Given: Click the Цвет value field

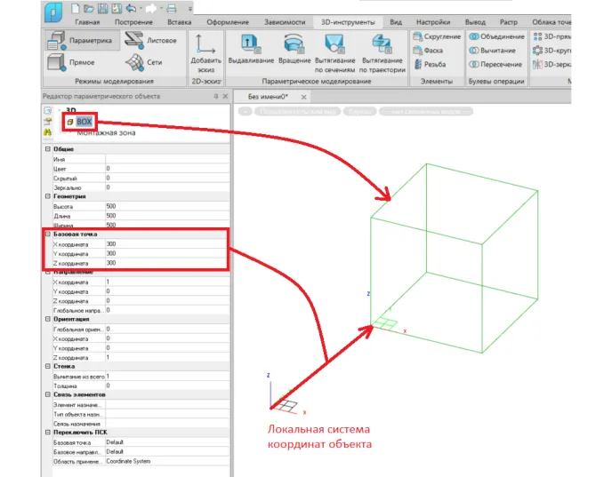Looking at the screenshot, I should (167, 169).
